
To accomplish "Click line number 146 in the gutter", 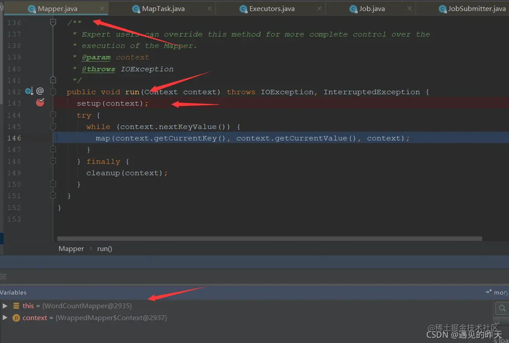I will coord(14,138).
